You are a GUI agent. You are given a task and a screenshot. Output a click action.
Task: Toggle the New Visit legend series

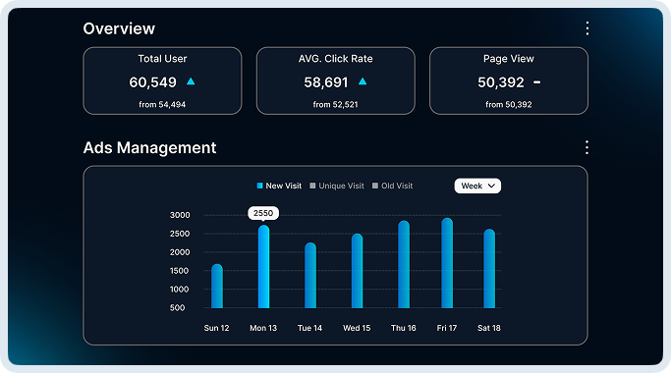279,186
